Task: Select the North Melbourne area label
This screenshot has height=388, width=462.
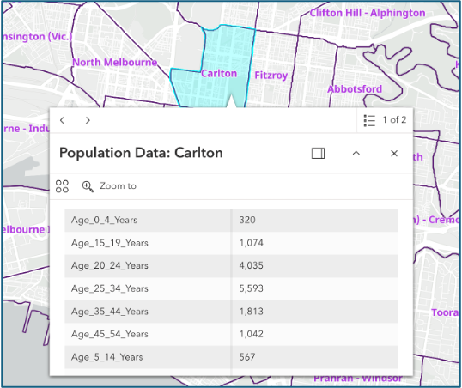Action: (115, 62)
